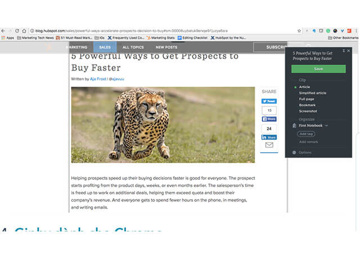Click the Twitter Tweet share button
This screenshot has height=259, width=360.
269,101
